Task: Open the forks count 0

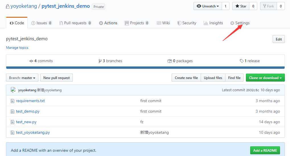Action: 281,6
